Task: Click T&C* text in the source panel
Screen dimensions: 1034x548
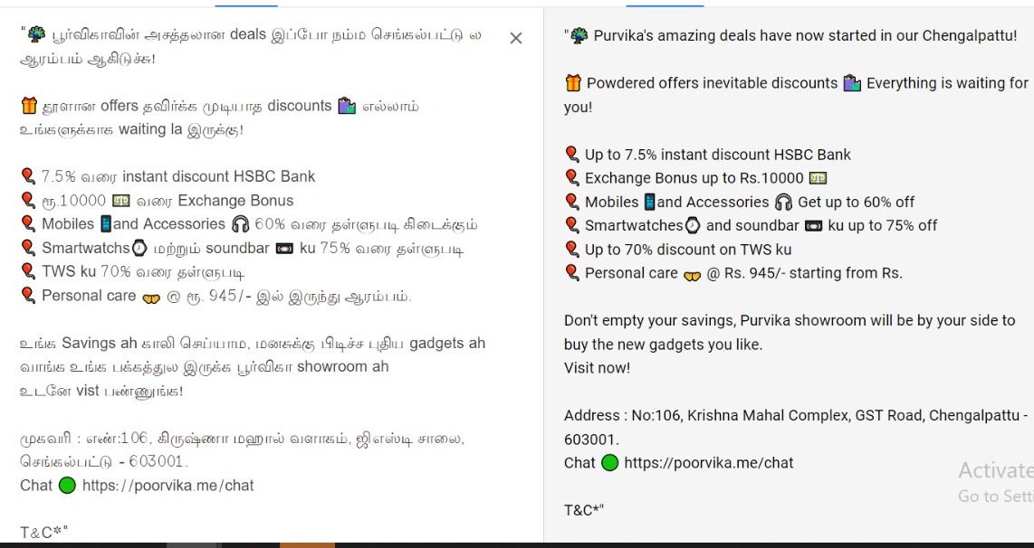Action: click(44, 533)
